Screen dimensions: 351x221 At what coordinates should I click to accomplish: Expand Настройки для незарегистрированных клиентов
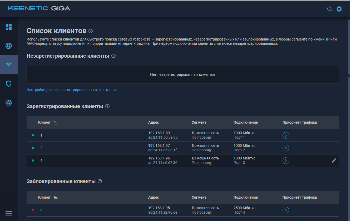point(72,90)
